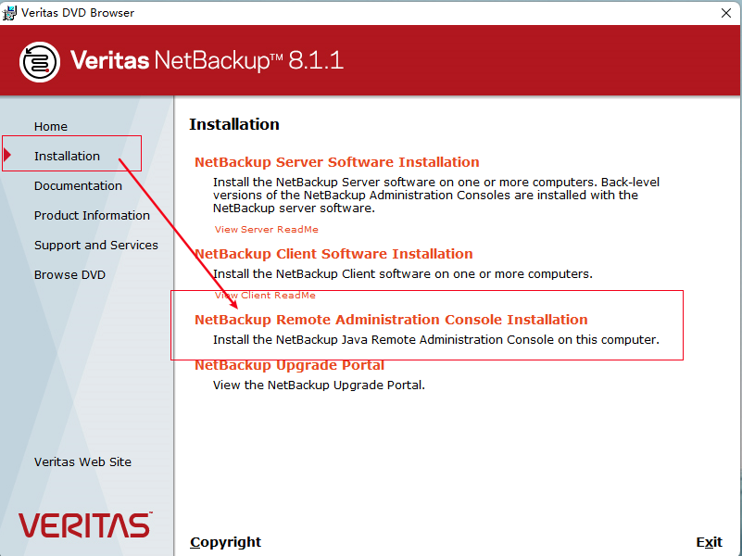
Task: Go to Product Information
Action: pyautogui.click(x=92, y=215)
